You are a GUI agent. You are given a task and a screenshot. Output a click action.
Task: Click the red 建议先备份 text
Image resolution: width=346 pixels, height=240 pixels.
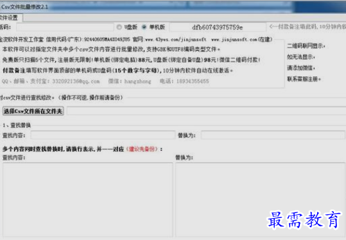(143, 149)
